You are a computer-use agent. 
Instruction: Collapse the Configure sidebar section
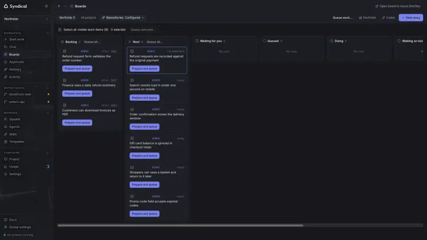coord(48,152)
